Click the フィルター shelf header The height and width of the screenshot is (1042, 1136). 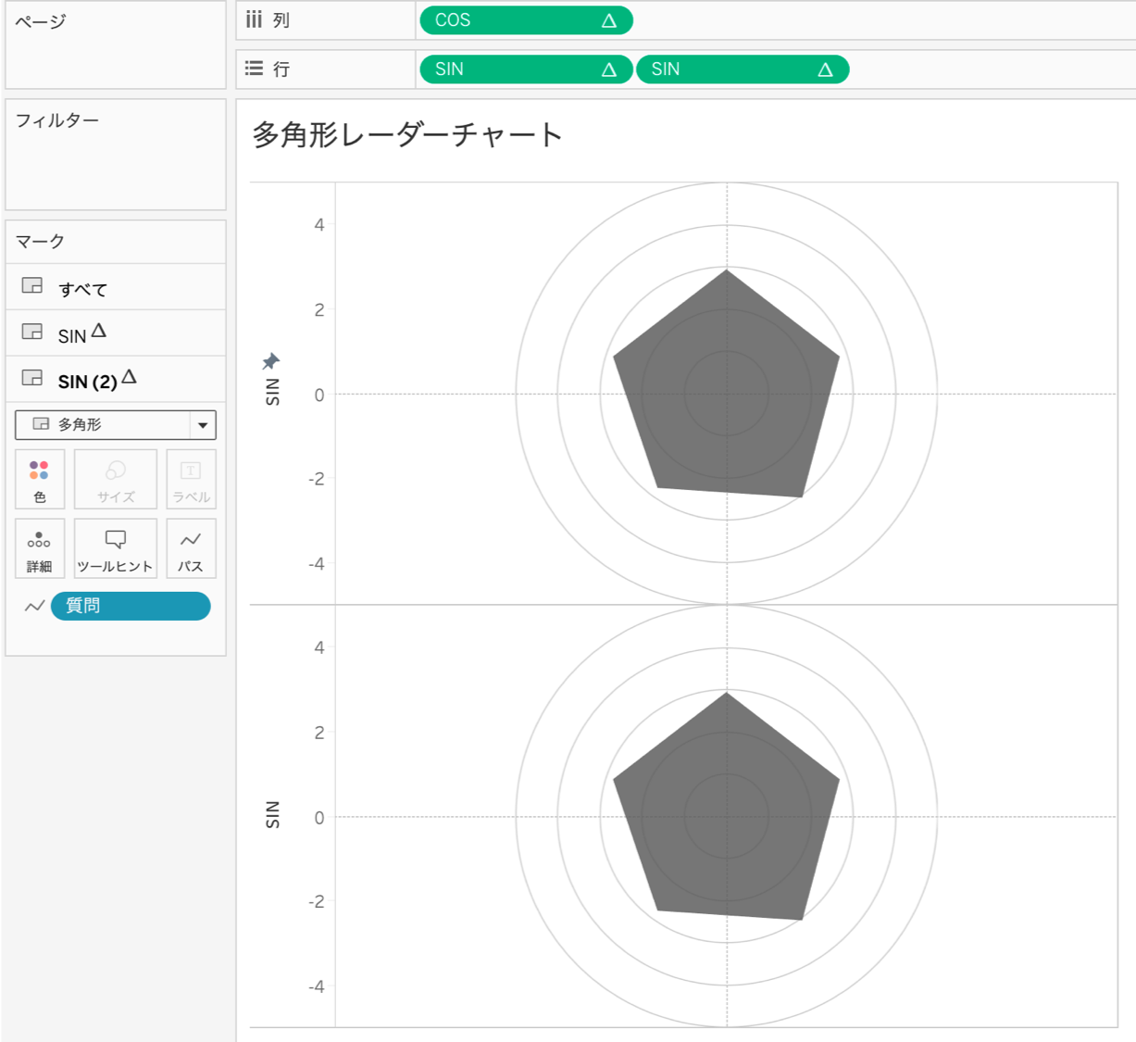click(57, 120)
